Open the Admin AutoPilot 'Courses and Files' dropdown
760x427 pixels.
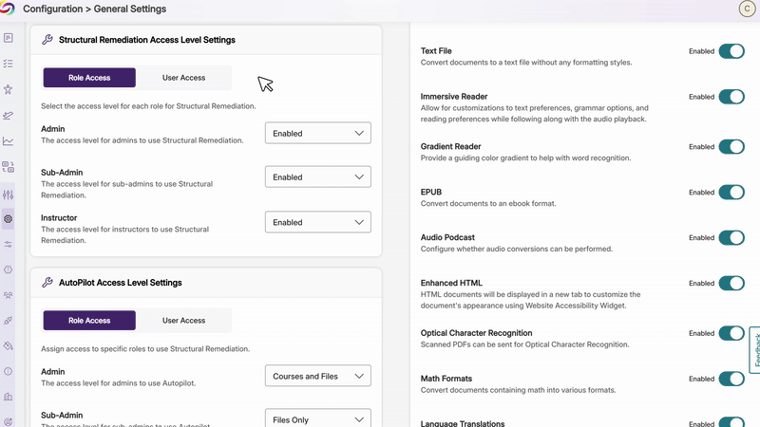click(x=317, y=377)
